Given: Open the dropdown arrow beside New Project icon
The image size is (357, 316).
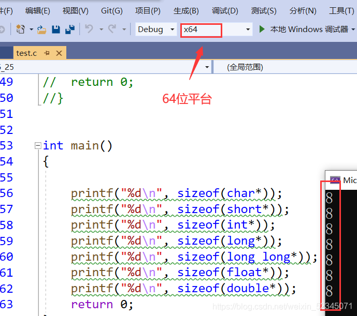Looking at the screenshot, I should point(32,29).
